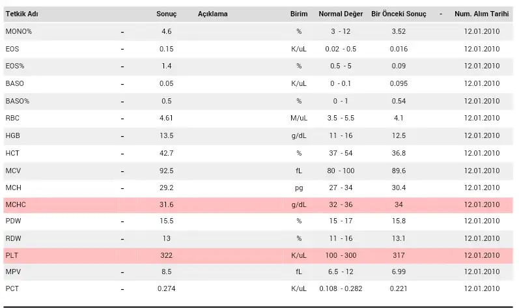
Task: Click the MCHC result value 31.6
Action: click(166, 205)
